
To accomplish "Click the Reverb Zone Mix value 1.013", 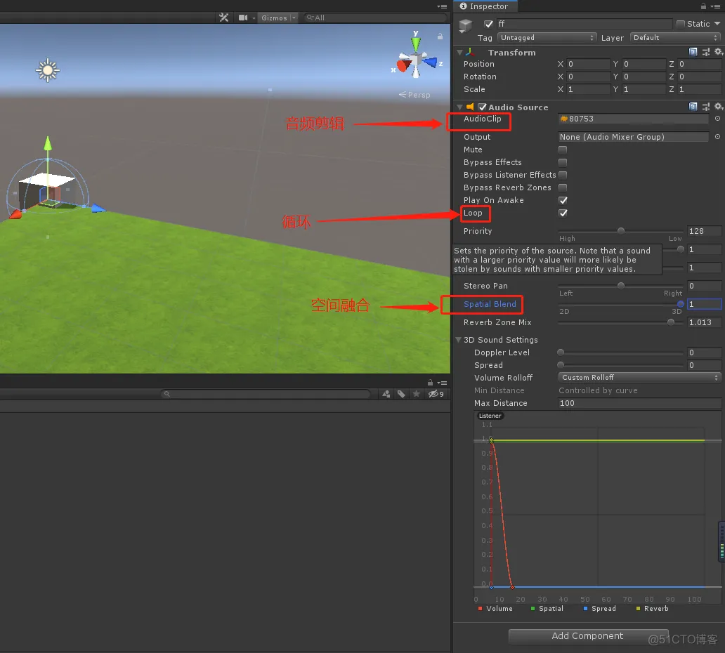I will click(704, 322).
